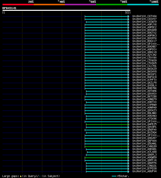Select hit label UniRef100_A2YJM2

pyautogui.click(x=144, y=55)
